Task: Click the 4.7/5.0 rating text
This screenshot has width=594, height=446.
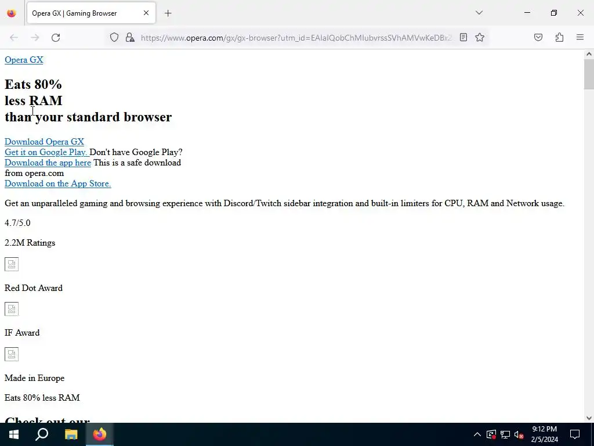Action: point(17,223)
